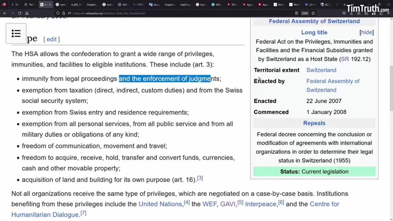The width and height of the screenshot is (393, 221).
Task: Reset the 230% zoom level indicator
Action: coord(305,13)
